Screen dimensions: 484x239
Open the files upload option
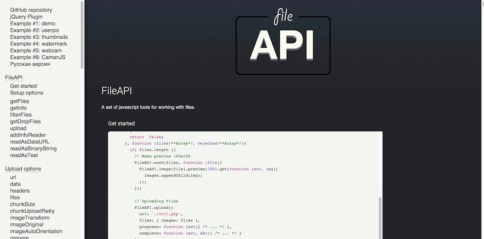(15, 198)
